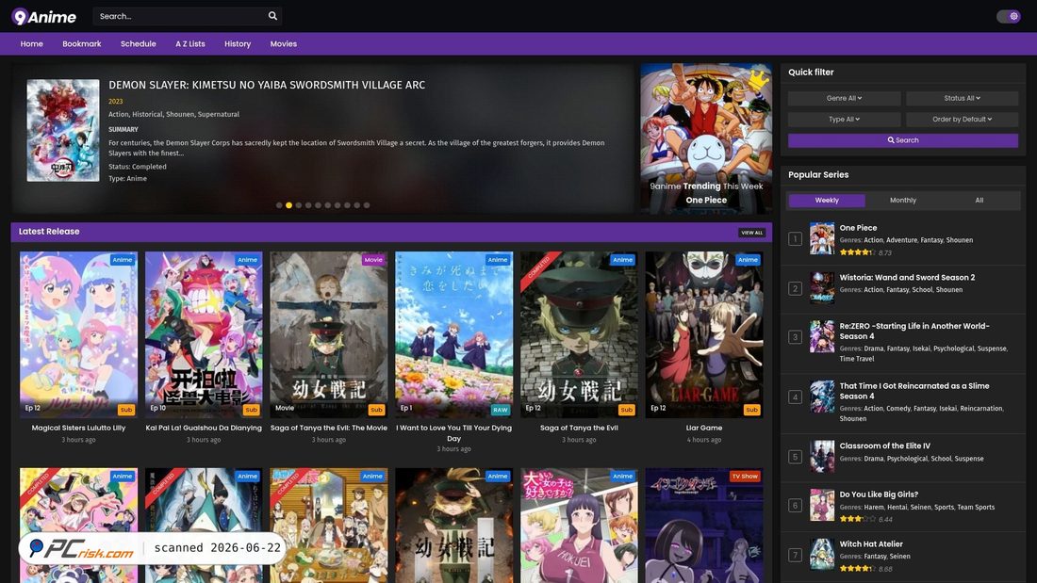Open the Bookmark menu item
Screen dimensions: 1037x583
pos(82,43)
